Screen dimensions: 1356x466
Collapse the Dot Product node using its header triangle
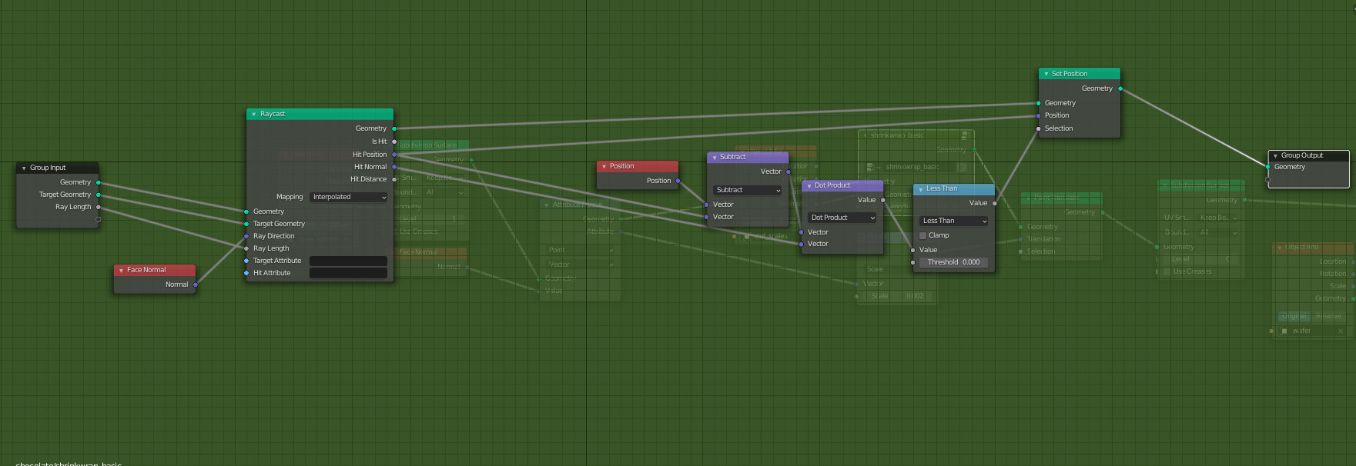pos(809,185)
